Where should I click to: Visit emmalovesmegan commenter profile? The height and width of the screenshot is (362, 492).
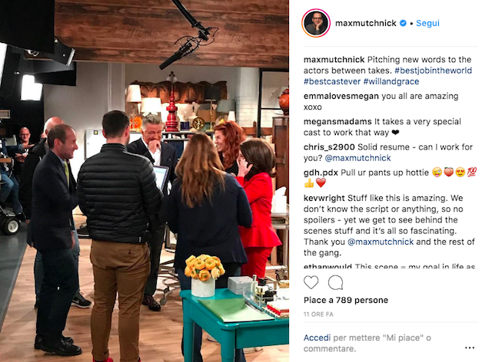tap(341, 96)
